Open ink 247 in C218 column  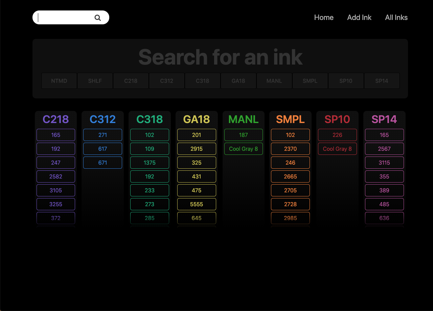click(56, 163)
